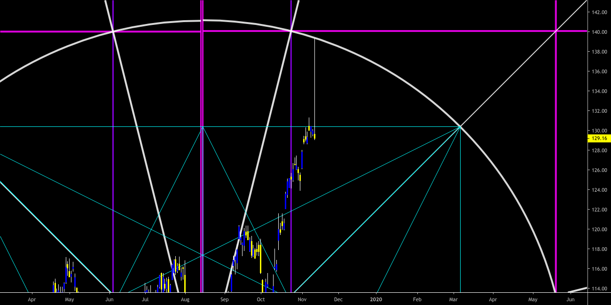This screenshot has height=305, width=611.
Task: Select the thin horizontal crosshair line at 130
Action: 141,126
